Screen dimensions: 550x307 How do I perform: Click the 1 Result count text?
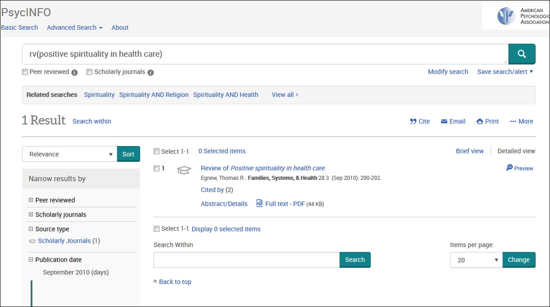coord(44,120)
